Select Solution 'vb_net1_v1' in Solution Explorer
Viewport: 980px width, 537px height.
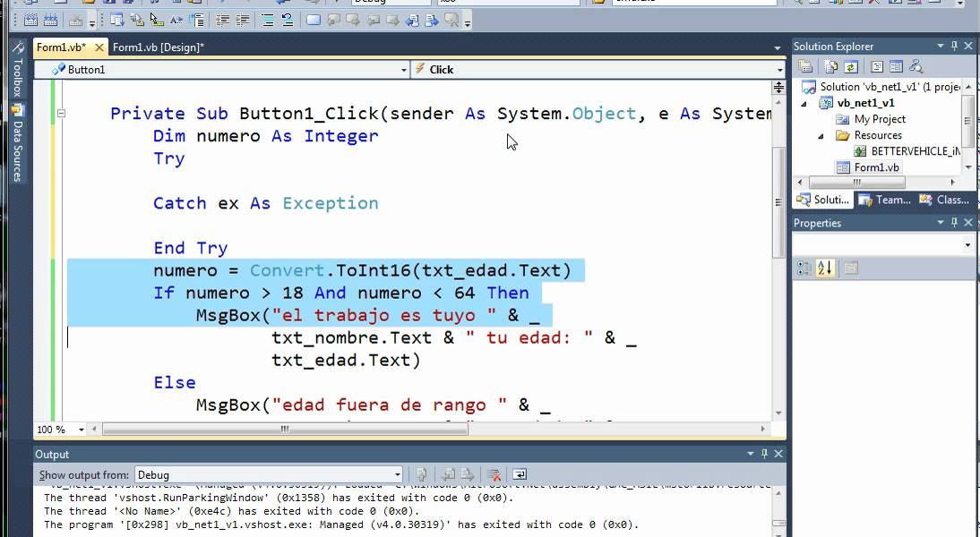point(881,87)
